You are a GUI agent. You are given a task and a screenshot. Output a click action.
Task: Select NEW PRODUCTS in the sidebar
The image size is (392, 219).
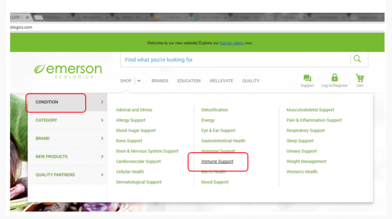67,157
